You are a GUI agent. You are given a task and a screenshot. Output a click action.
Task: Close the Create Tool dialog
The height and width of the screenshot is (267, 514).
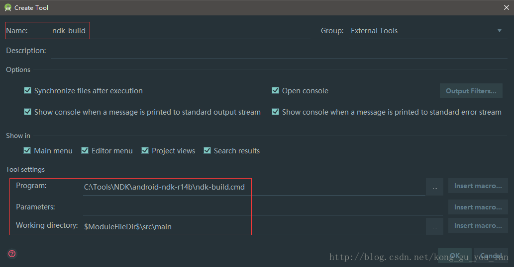(507, 7)
